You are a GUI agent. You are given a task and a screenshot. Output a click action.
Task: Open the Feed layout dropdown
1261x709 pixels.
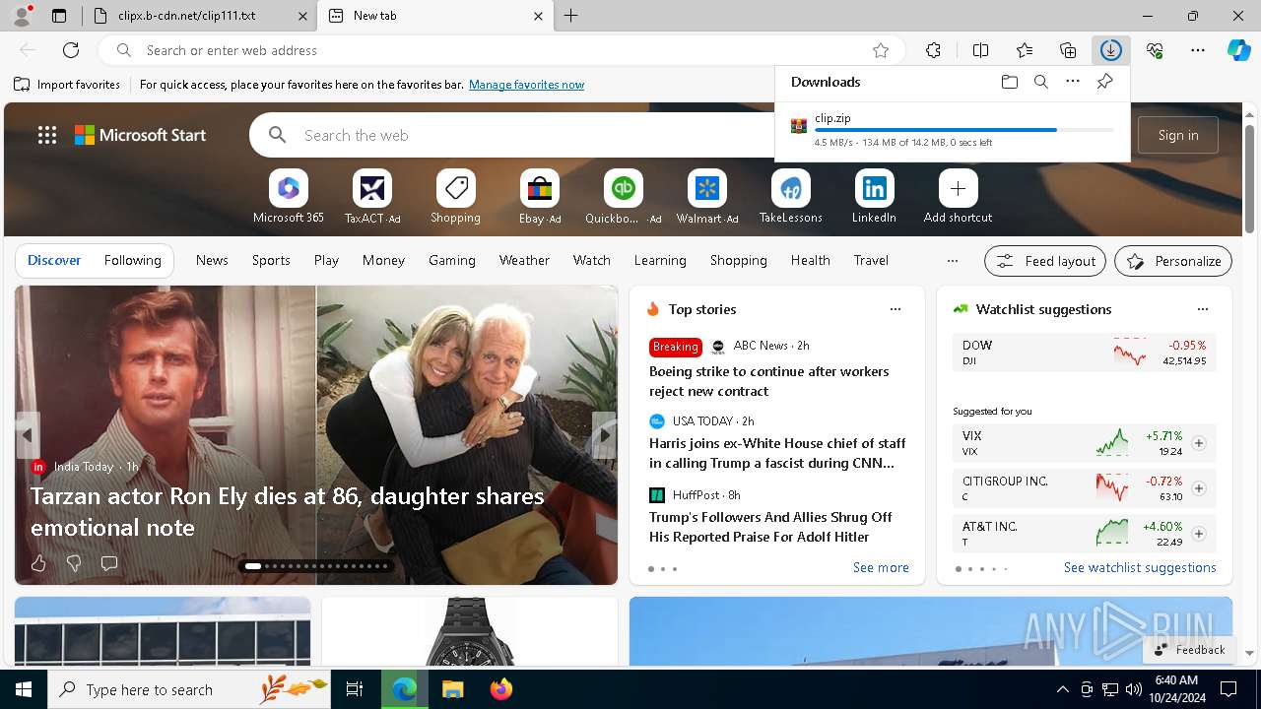click(1045, 261)
